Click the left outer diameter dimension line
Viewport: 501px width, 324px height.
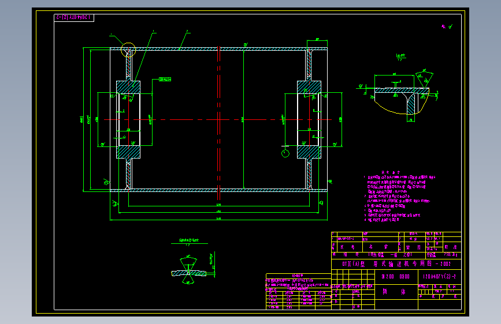pos(84,119)
